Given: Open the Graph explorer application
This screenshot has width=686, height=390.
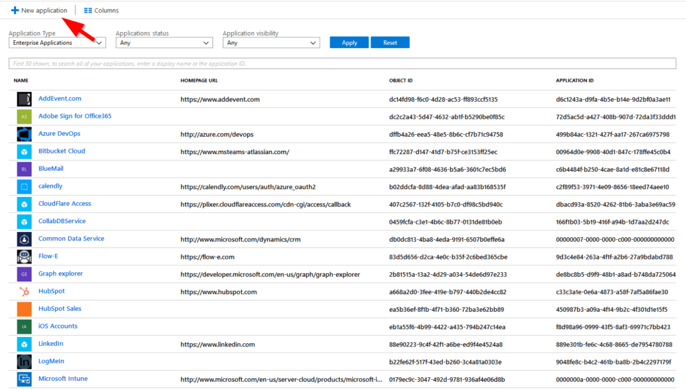Looking at the screenshot, I should click(x=60, y=273).
